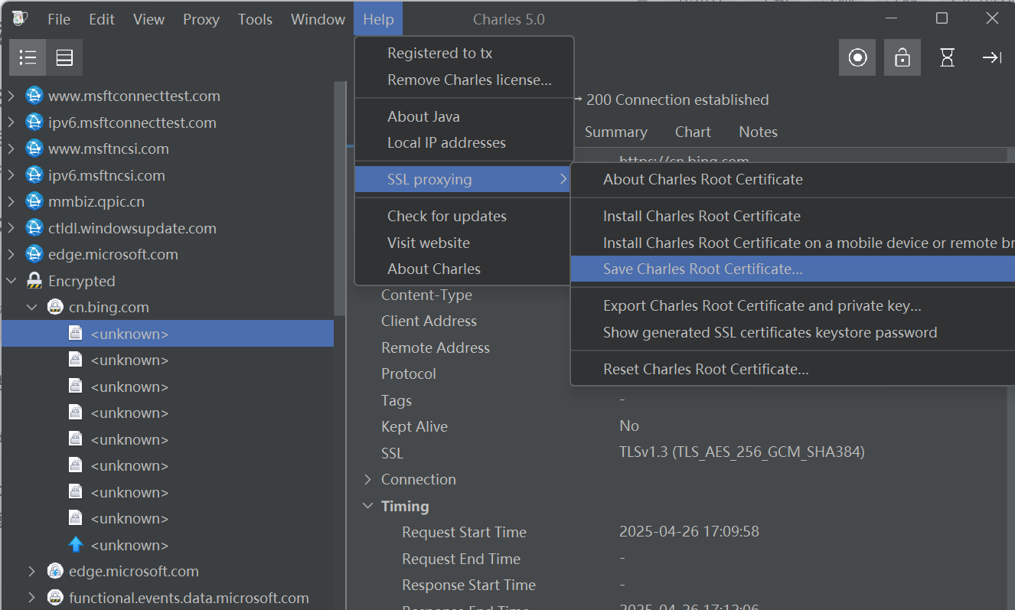Open the View menu
1015x610 pixels.
148,19
